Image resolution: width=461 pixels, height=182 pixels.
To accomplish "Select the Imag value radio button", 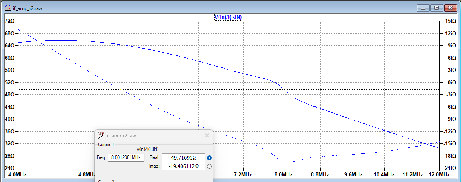I will 209,166.
